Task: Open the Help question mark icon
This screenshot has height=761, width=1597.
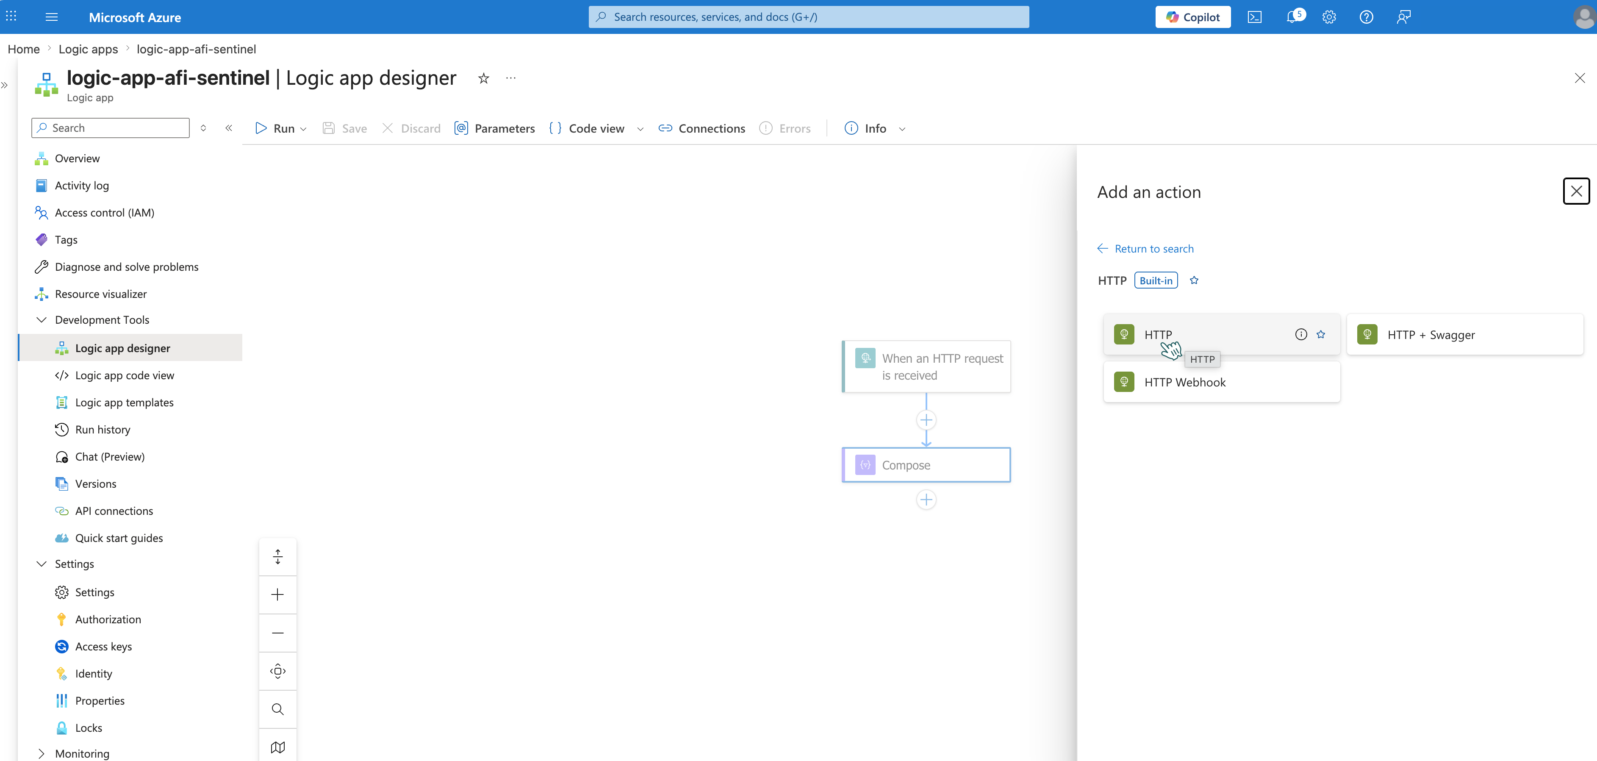Action: 1366,17
